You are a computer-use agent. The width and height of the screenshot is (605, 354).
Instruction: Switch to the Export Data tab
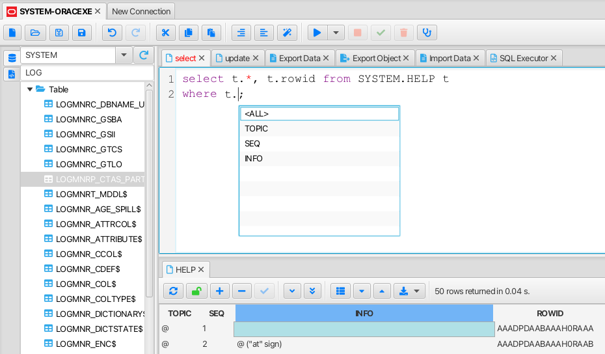[x=299, y=58]
